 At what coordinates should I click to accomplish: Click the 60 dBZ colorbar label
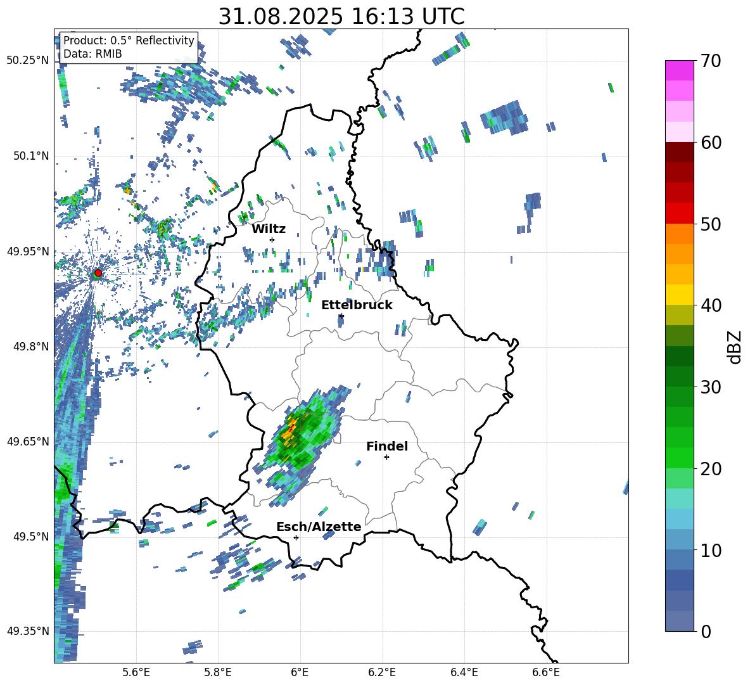(711, 143)
